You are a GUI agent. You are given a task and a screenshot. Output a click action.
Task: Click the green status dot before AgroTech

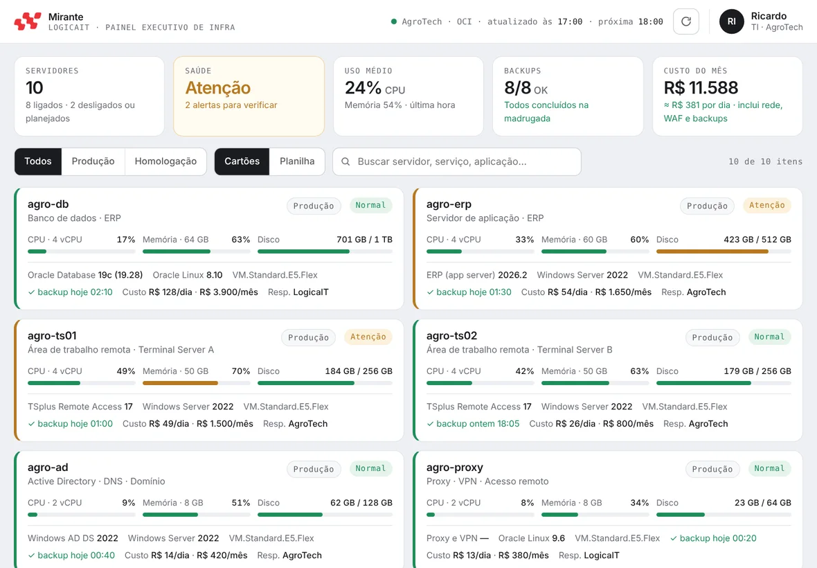pyautogui.click(x=394, y=21)
